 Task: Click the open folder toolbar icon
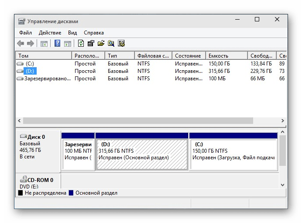click(101, 44)
